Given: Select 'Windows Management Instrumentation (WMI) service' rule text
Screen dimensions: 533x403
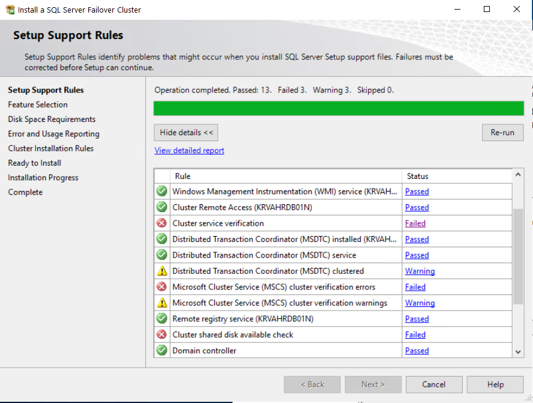Looking at the screenshot, I should pyautogui.click(x=285, y=192).
